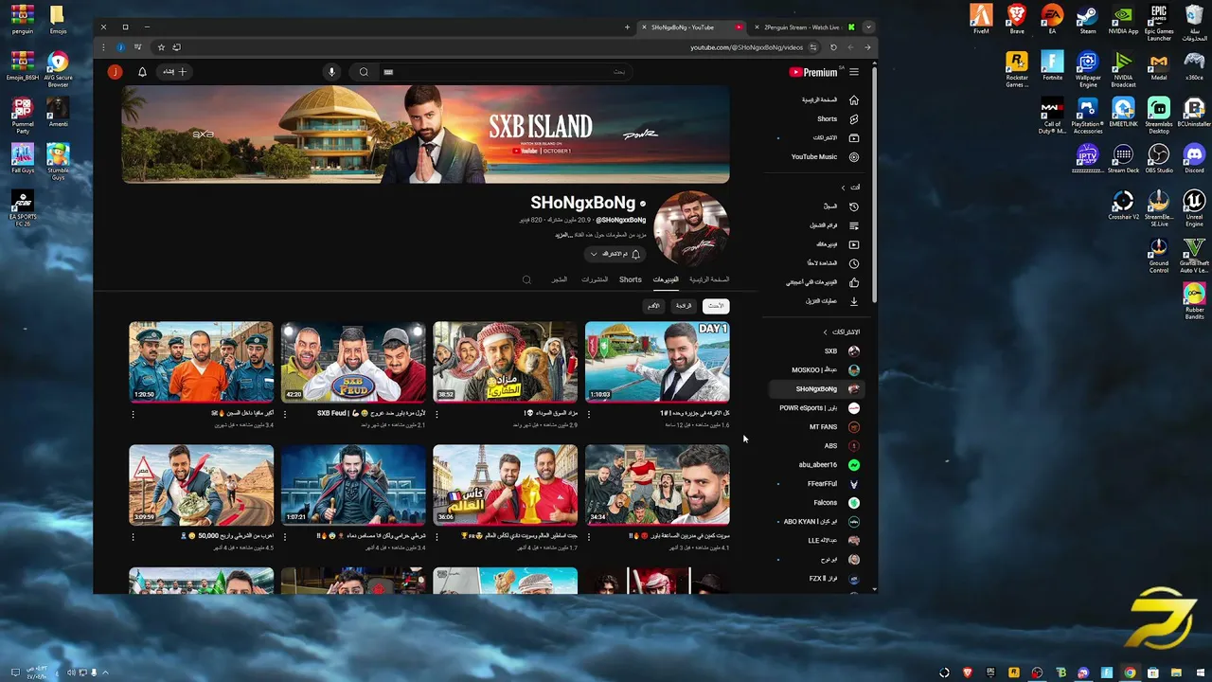The image size is (1212, 682).
Task: Click the voice search microphone icon
Action: point(331,72)
